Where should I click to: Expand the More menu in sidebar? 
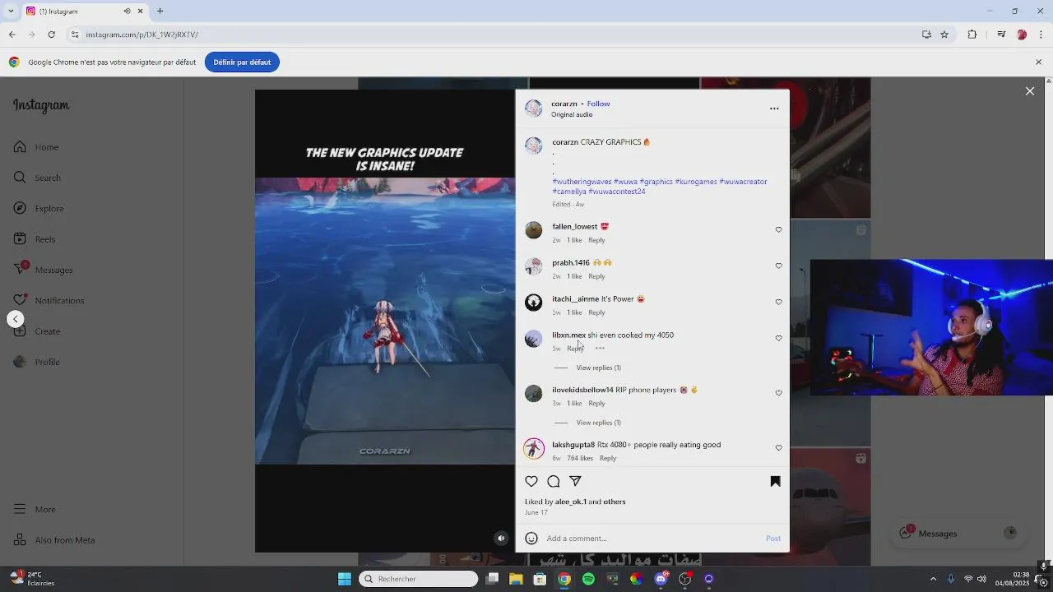[35, 510]
